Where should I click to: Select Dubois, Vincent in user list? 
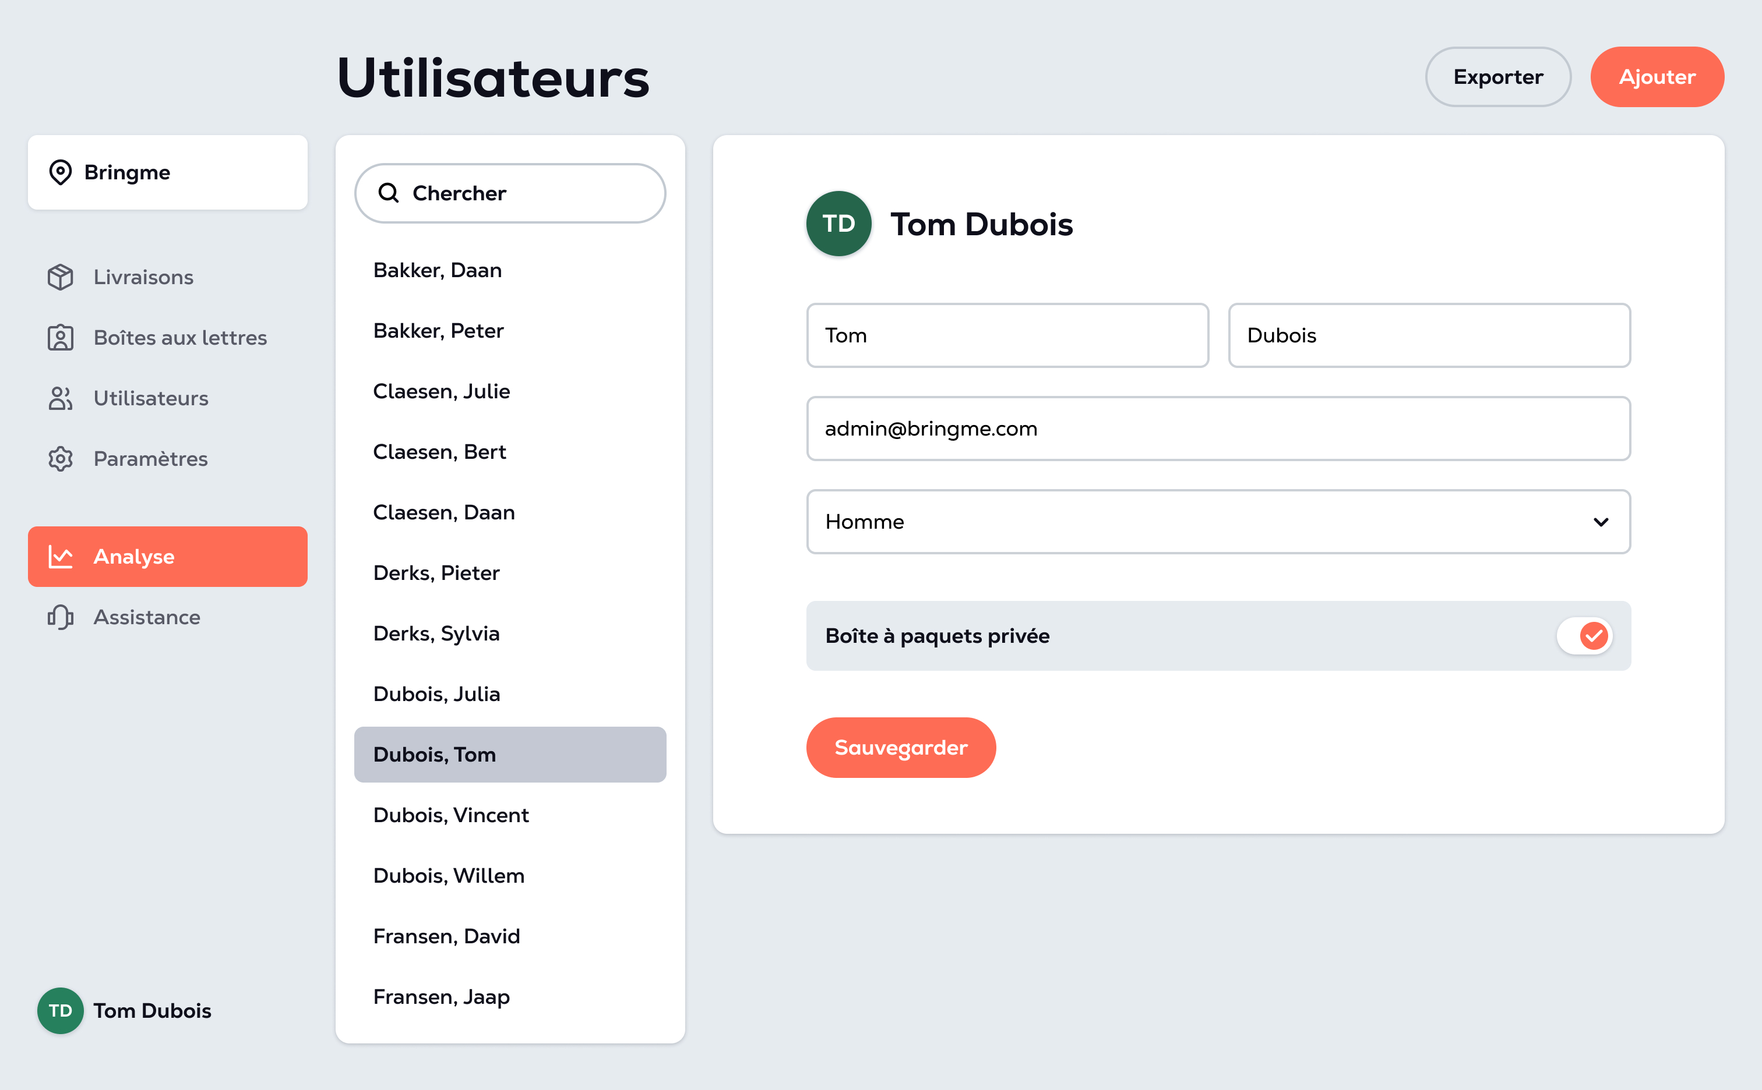pyautogui.click(x=510, y=815)
